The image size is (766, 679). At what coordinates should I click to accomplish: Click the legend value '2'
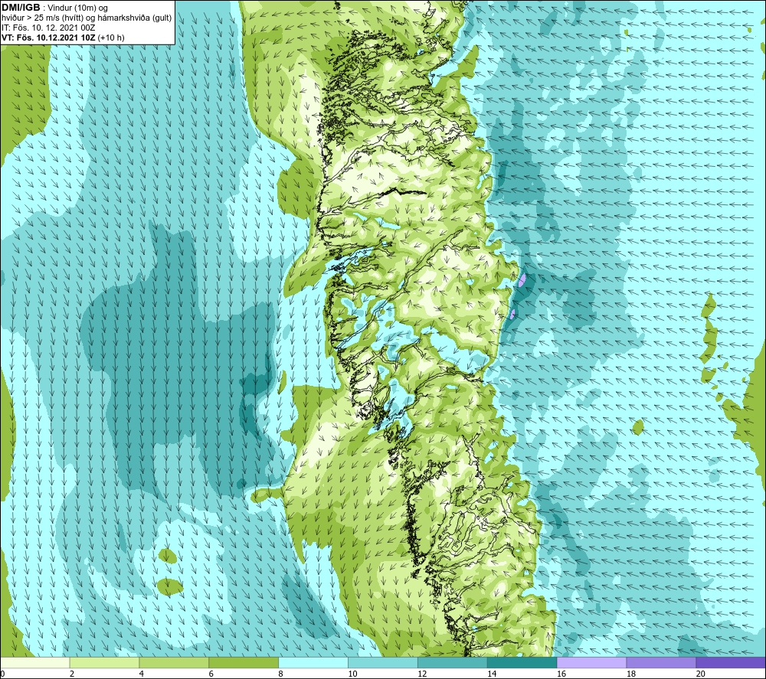(x=72, y=674)
